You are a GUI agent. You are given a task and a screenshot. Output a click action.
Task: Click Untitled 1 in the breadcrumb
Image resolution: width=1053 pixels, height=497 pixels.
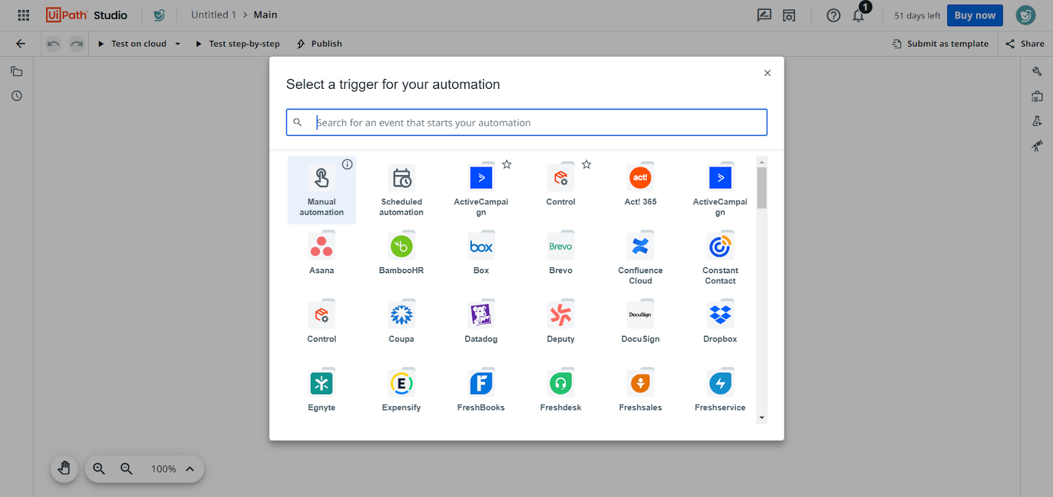(213, 15)
